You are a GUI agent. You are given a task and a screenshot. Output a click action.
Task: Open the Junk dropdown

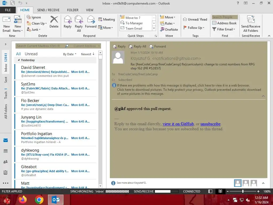(x=34, y=29)
